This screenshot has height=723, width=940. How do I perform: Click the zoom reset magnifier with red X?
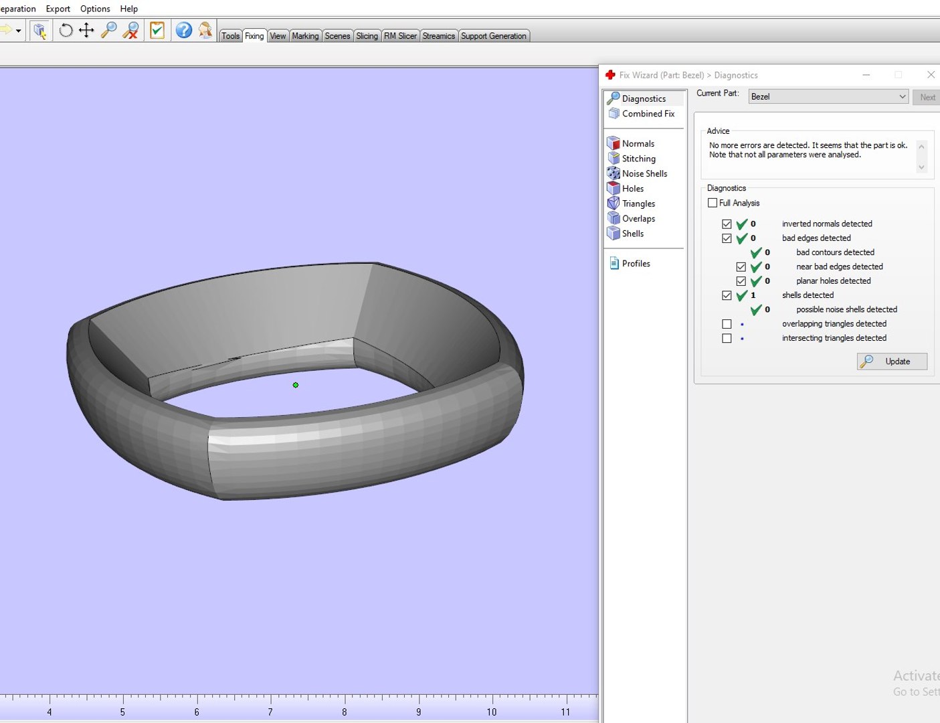[x=130, y=30]
